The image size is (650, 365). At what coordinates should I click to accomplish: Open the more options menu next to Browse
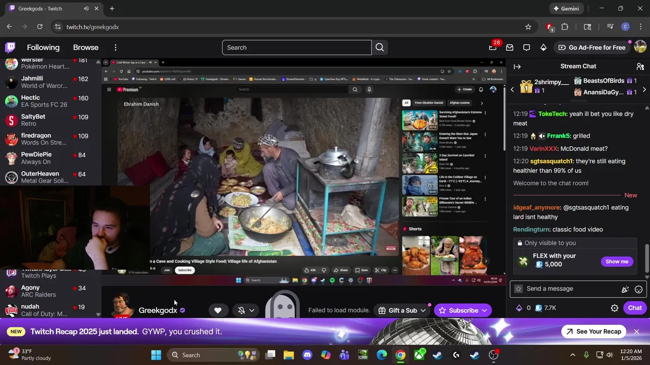(115, 48)
